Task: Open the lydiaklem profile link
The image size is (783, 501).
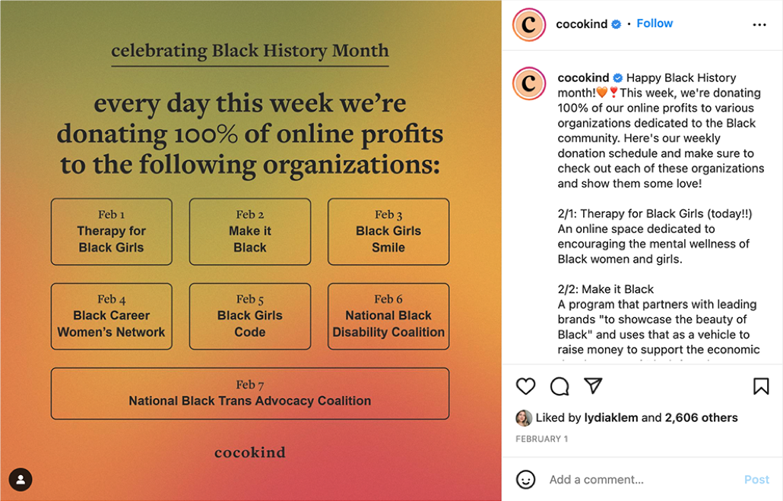Action: (612, 417)
